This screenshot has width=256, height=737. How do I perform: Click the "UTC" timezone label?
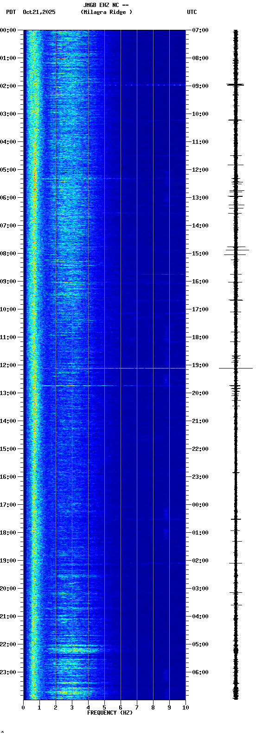[192, 12]
